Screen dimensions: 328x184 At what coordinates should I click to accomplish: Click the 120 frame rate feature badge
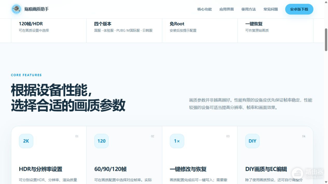(101, 141)
